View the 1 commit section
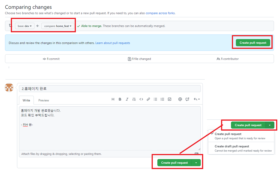 [x=51, y=59]
